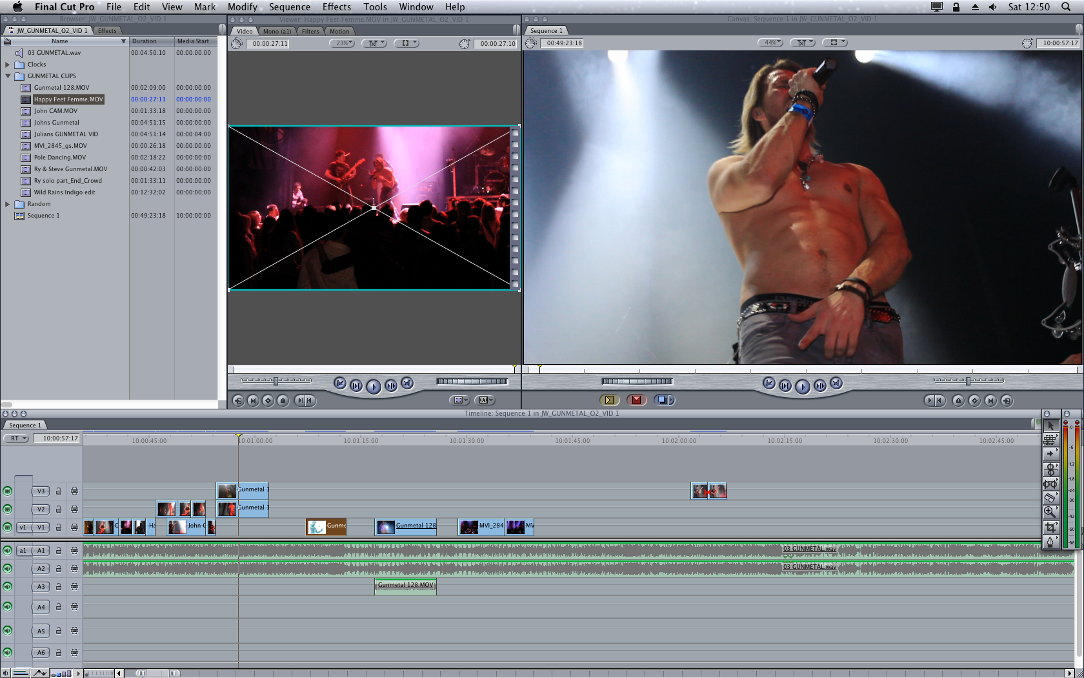This screenshot has width=1084, height=678.
Task: Click the Canvas Insert edit yellow button
Action: tap(609, 400)
